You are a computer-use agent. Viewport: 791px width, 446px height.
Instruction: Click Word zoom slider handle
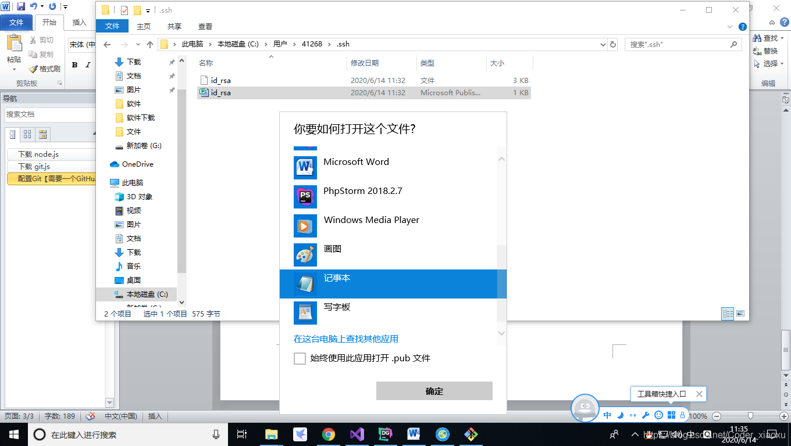click(x=751, y=416)
